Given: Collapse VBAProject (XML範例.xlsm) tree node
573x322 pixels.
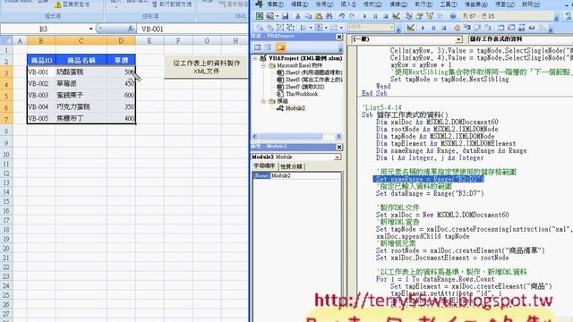Looking at the screenshot, I should coord(255,58).
